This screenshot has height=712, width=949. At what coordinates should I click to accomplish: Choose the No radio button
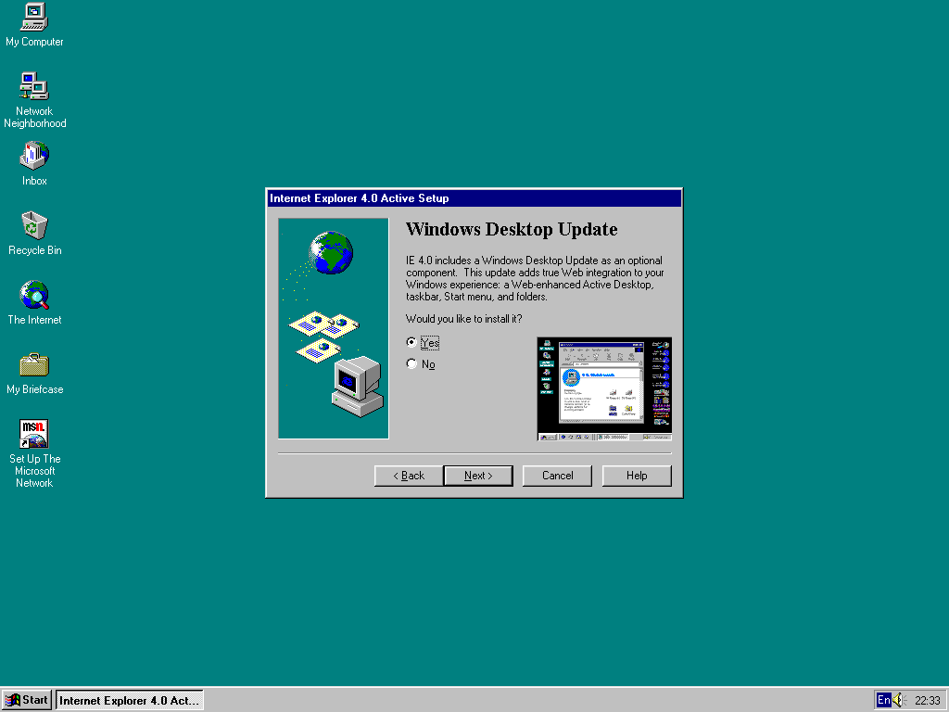coord(411,364)
